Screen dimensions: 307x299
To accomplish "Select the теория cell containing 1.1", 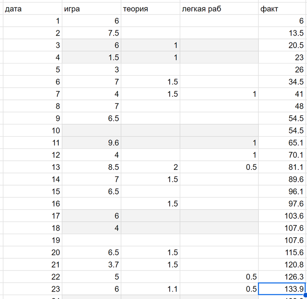I will click(150, 288).
